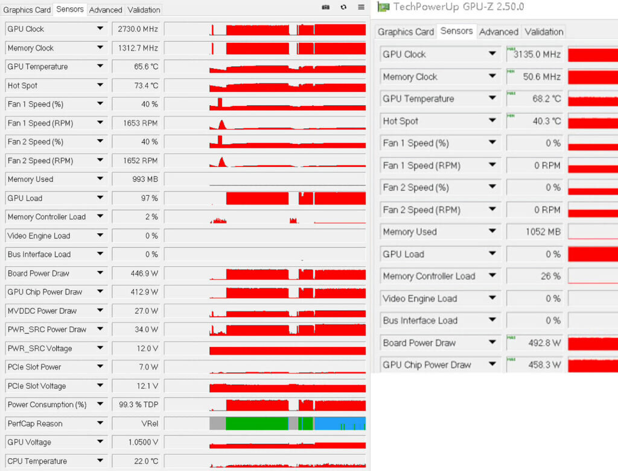
Task: Expand Memory Used dropdown in right window
Action: [x=492, y=231]
